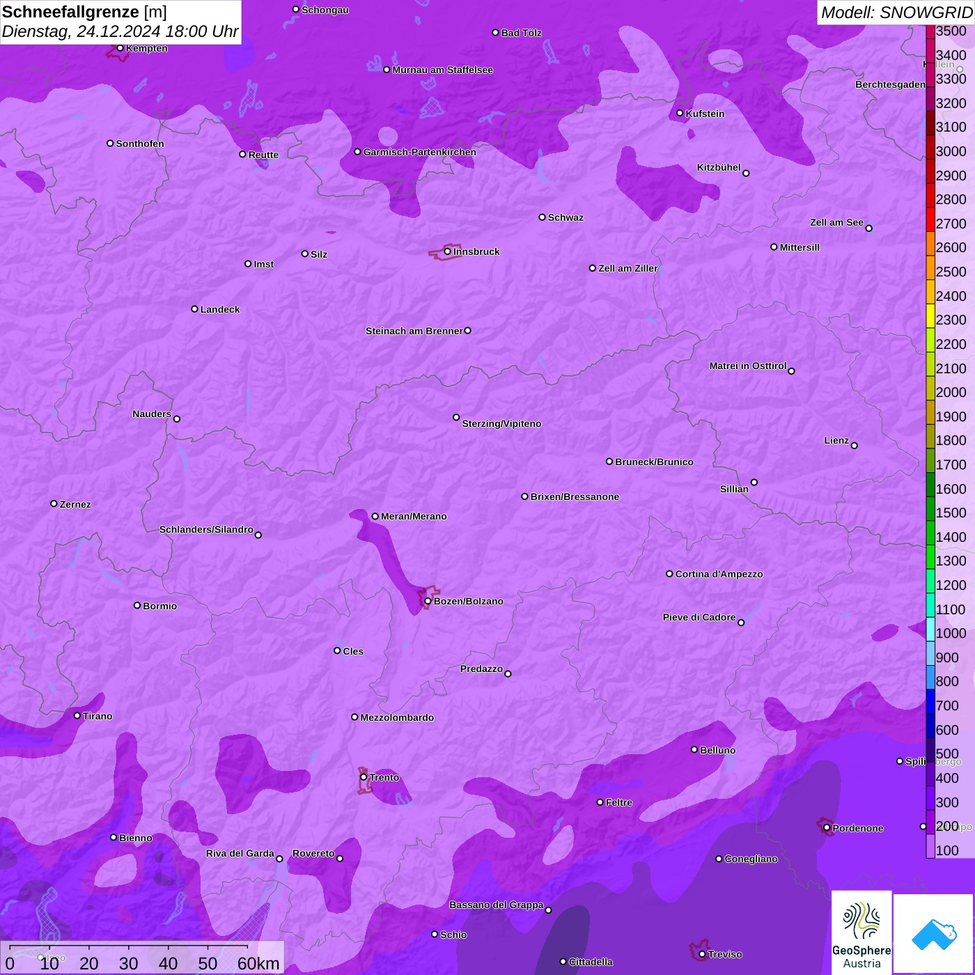Click the 'Conegliano' label
Image resolution: width=975 pixels, height=975 pixels.
click(751, 859)
